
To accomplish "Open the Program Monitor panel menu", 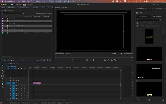I will click(69, 8).
